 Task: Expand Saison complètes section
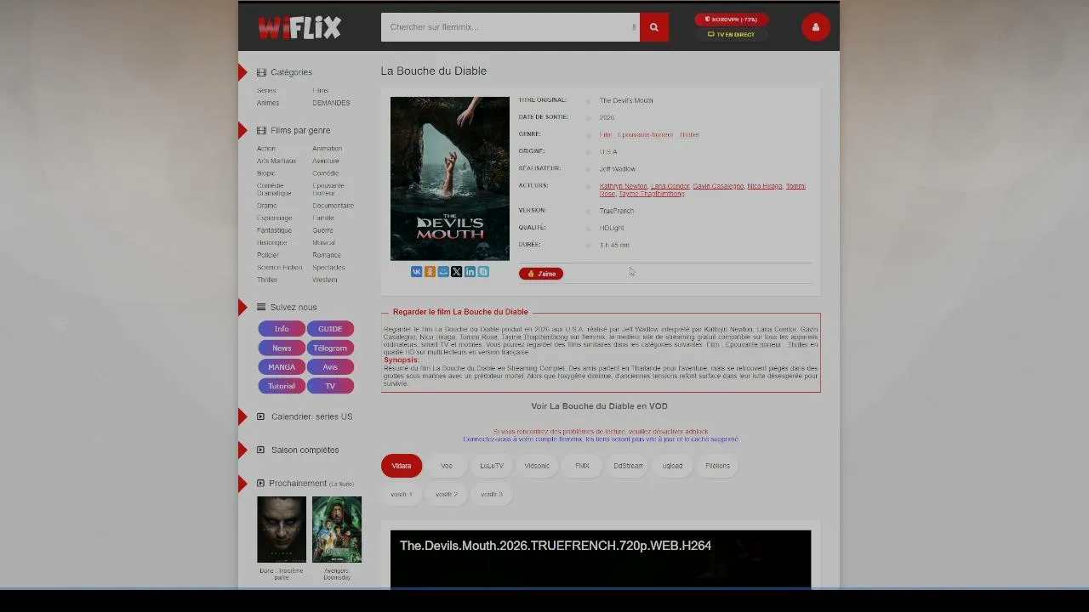coord(305,450)
